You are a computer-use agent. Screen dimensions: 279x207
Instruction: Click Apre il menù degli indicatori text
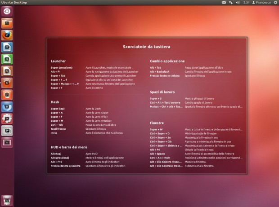point(102,162)
